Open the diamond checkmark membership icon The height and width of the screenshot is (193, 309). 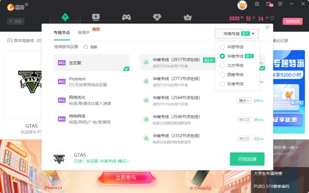(x=157, y=17)
